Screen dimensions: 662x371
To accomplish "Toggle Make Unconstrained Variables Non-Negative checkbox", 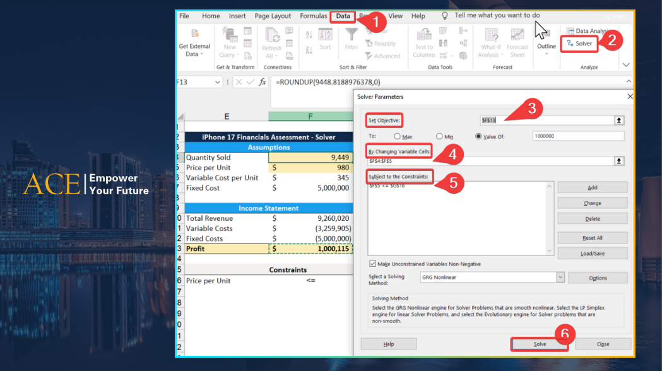I will (372, 264).
